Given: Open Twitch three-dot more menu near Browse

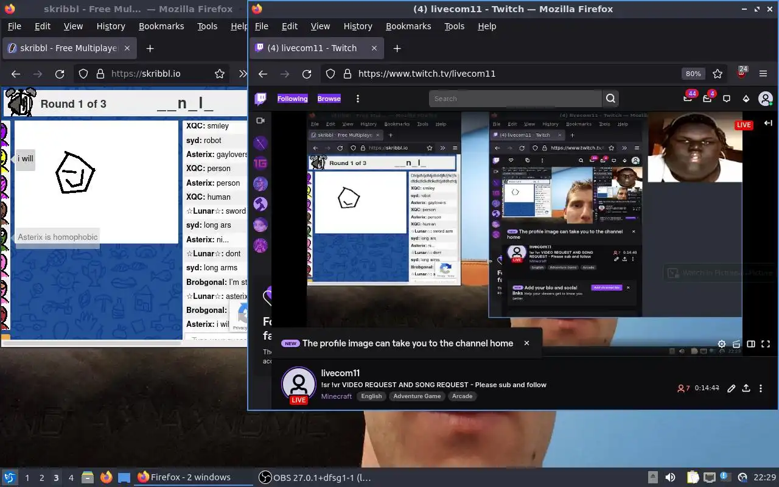Looking at the screenshot, I should 358,99.
